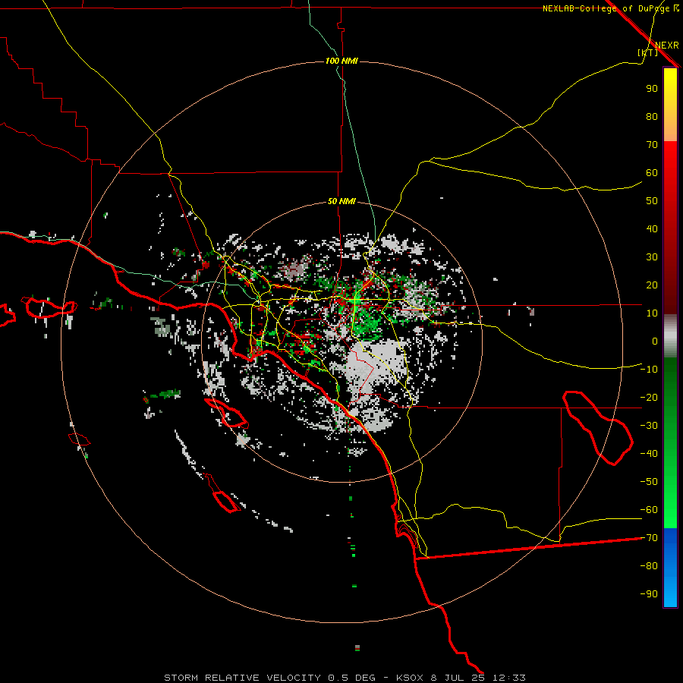This screenshot has height=683, width=683.
Task: Click the positive 70 scale value
Action: click(652, 145)
